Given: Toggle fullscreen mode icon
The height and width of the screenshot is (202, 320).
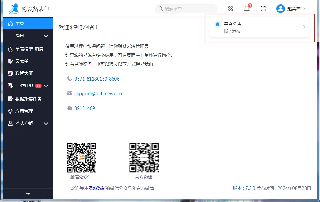Looking at the screenshot, I should 263,9.
